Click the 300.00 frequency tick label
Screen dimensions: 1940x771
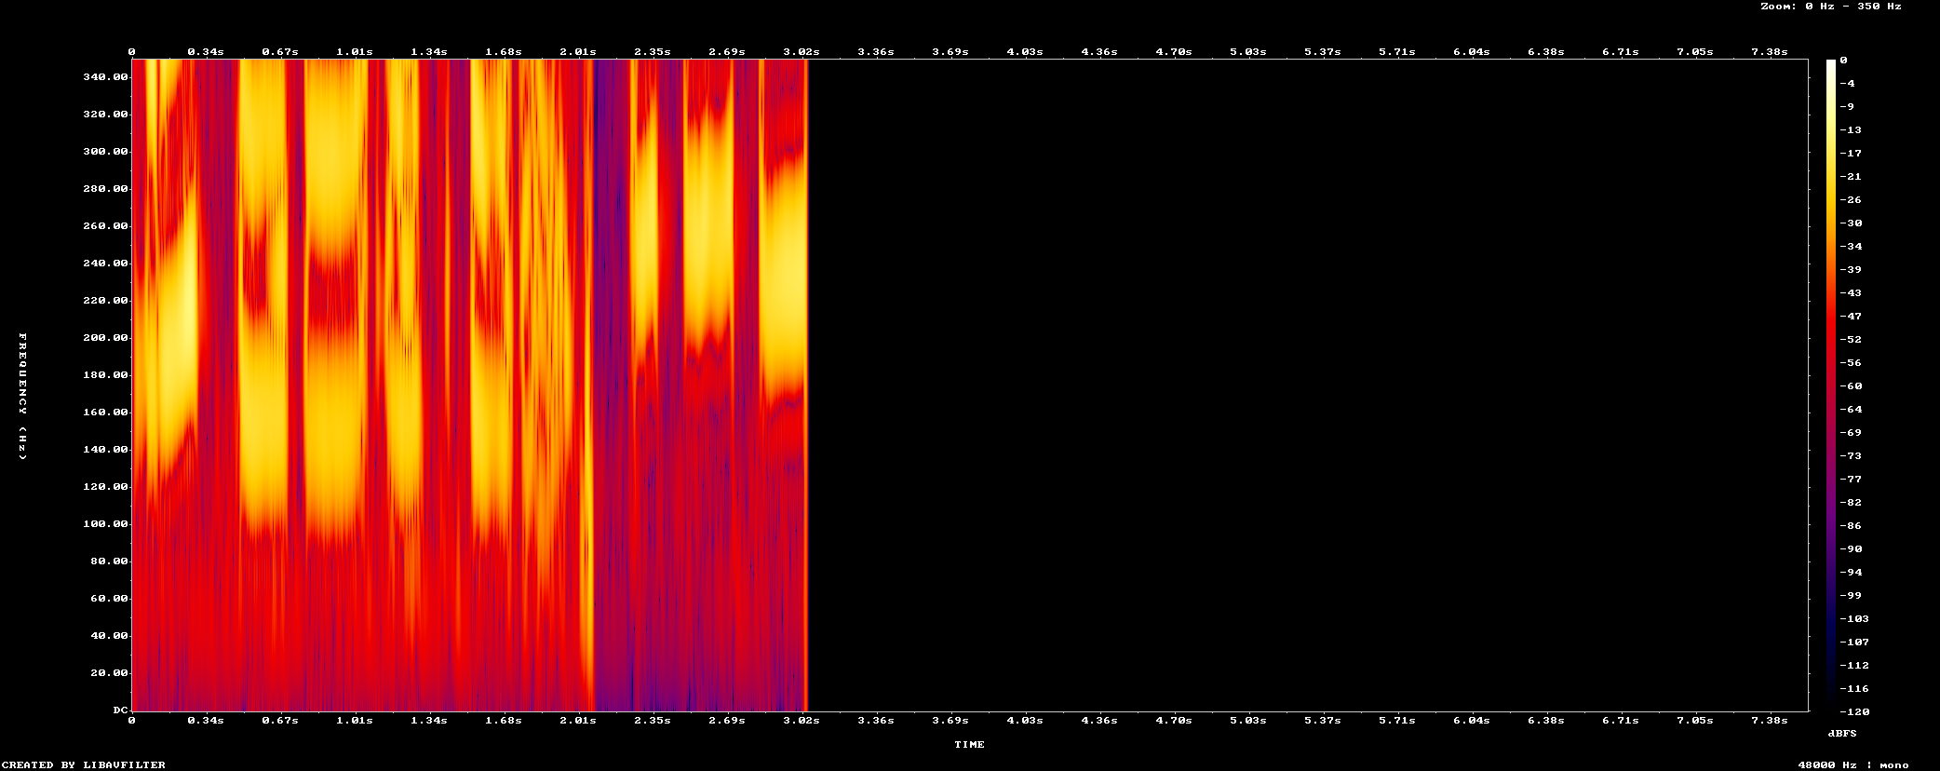tap(106, 152)
